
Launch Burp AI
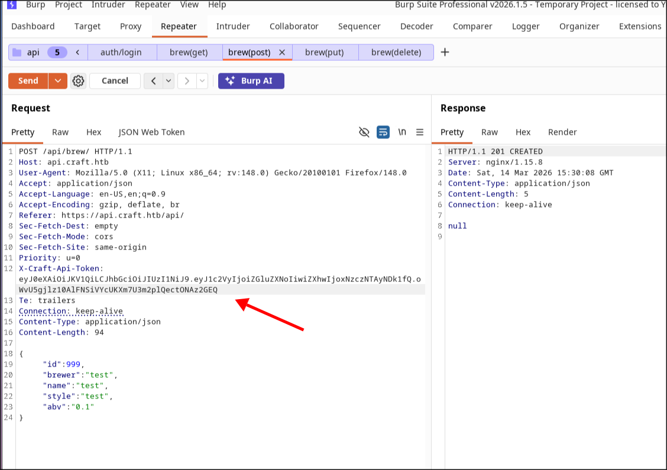point(251,81)
